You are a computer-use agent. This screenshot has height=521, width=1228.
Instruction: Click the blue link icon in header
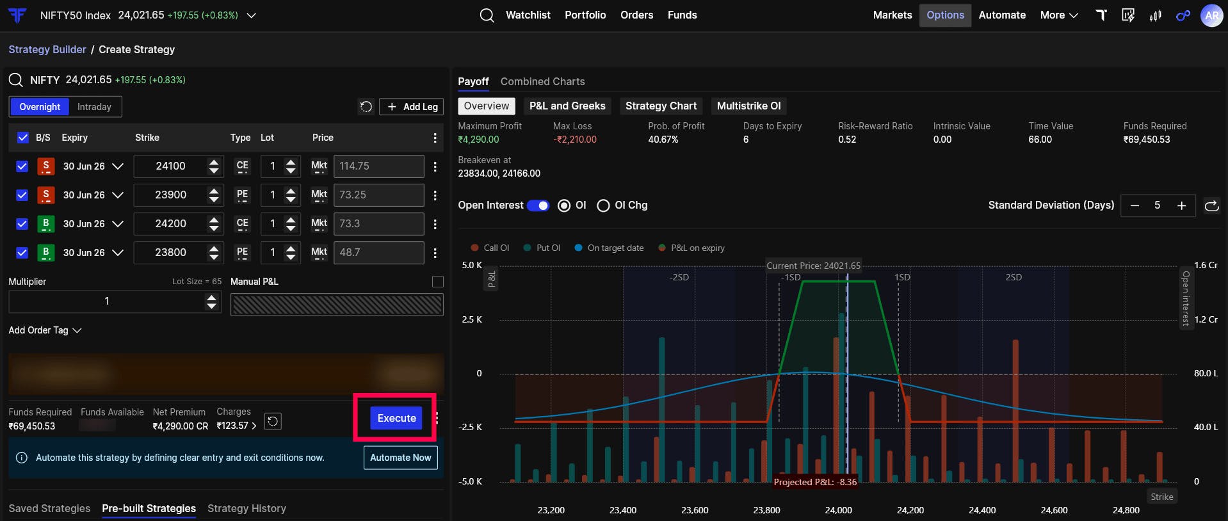pos(1183,15)
